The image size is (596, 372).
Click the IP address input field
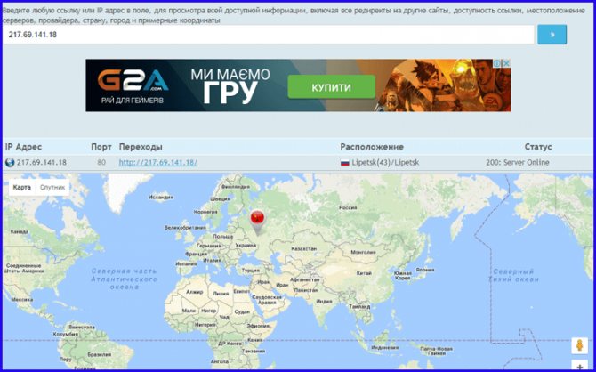pos(269,35)
